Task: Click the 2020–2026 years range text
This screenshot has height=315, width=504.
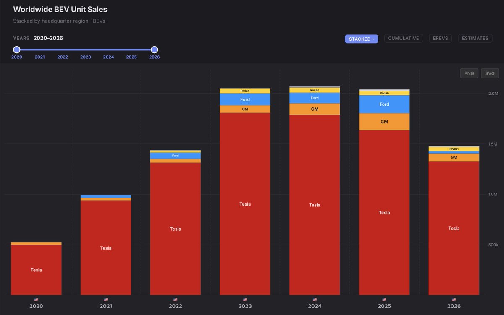Action: tap(48, 38)
